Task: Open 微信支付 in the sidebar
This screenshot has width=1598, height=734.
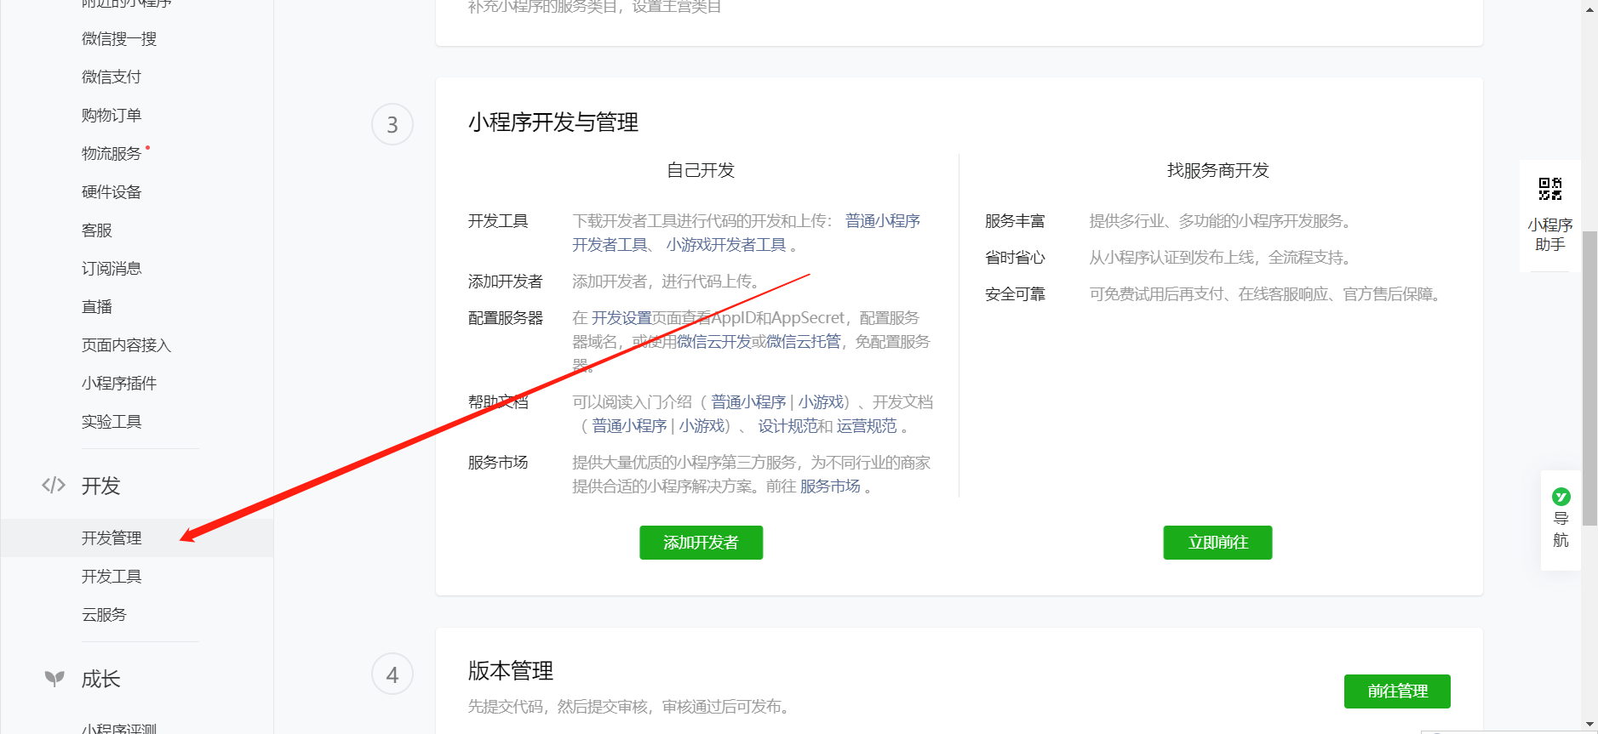Action: pos(112,77)
